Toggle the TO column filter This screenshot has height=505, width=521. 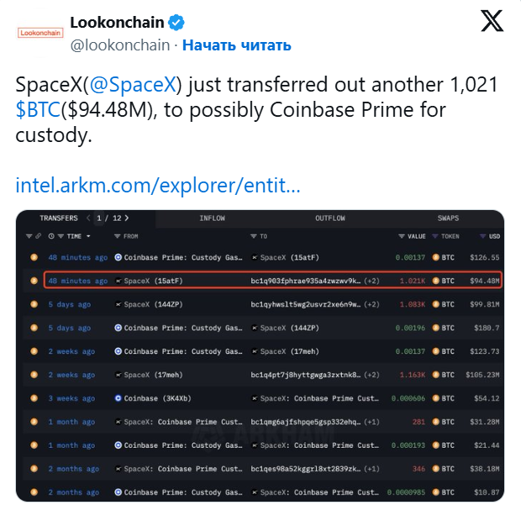point(254,236)
